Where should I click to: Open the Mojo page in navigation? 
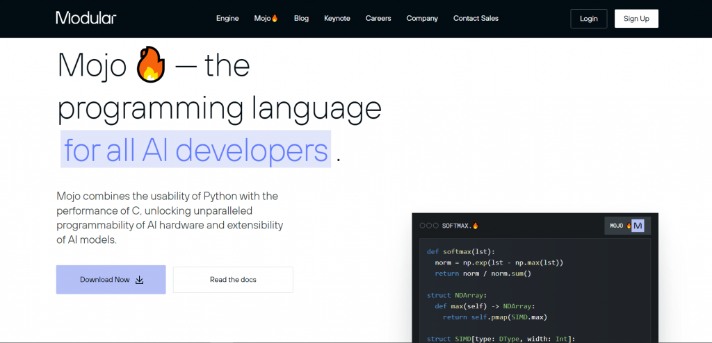coord(266,19)
